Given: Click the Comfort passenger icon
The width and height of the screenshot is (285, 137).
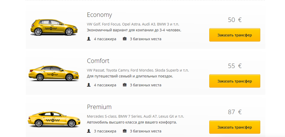Looking at the screenshot, I should (x=89, y=85).
